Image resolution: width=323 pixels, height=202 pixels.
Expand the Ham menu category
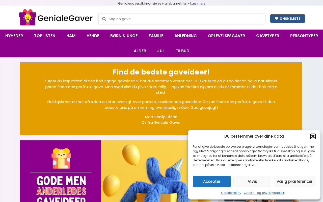71,36
